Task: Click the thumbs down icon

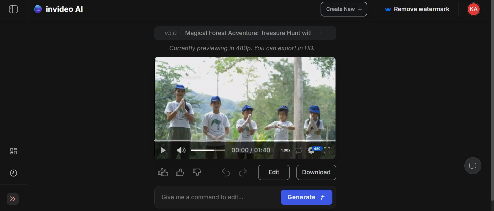Action: point(197,172)
